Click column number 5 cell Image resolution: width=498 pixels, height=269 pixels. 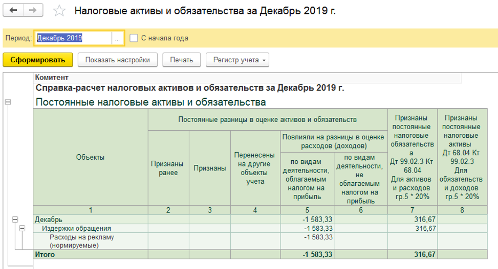pos(307,210)
